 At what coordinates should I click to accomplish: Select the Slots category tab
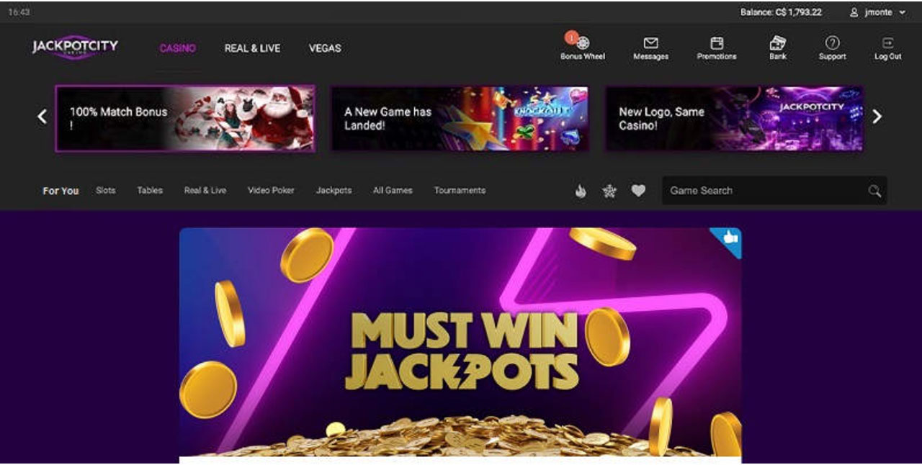point(106,191)
